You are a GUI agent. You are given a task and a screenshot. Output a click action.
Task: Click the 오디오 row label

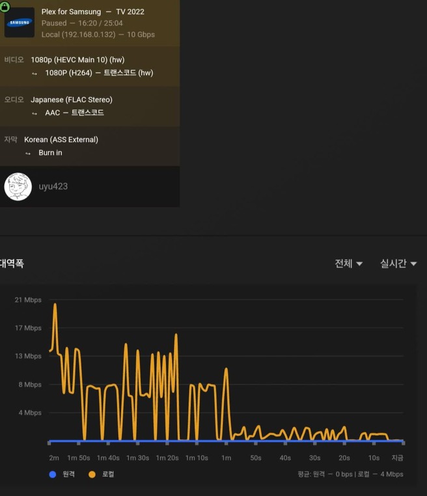14,100
